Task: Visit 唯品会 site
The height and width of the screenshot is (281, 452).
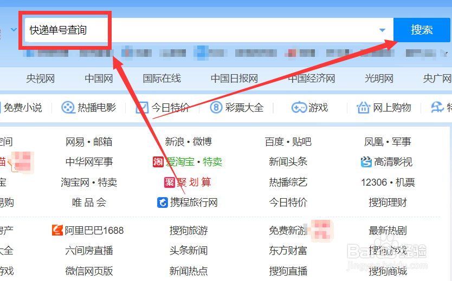Action: click(x=89, y=202)
